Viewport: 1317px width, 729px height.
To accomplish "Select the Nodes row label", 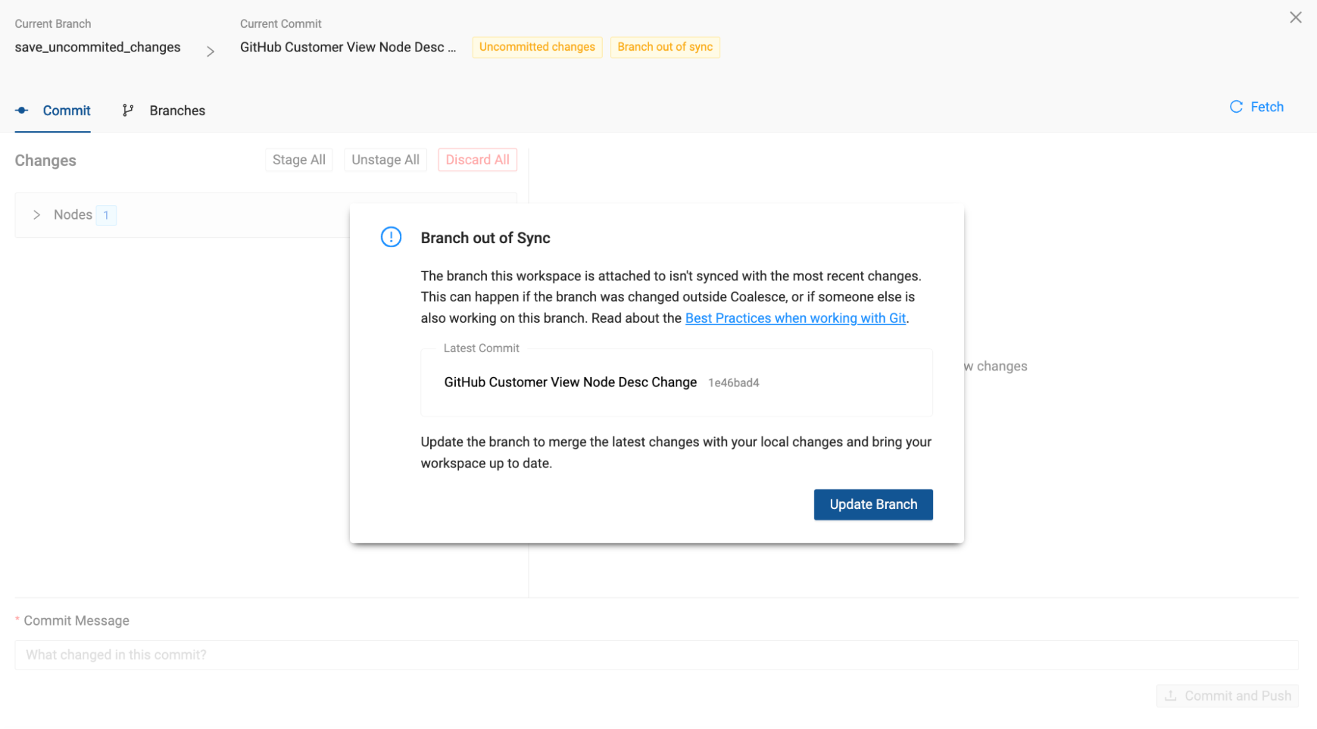I will 73,215.
